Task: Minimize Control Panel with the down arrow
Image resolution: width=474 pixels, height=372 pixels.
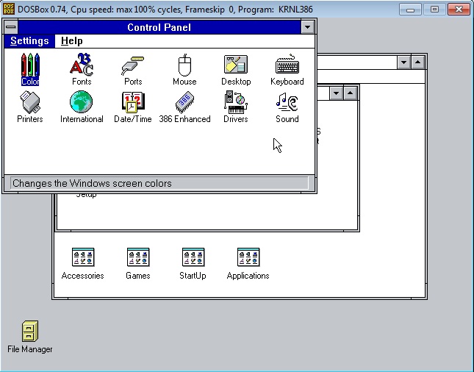Action: coord(307,27)
